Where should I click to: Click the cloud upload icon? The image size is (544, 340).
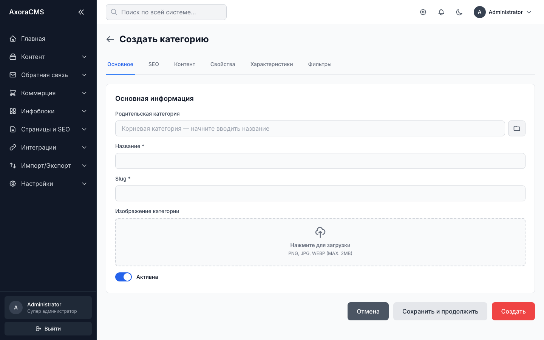pyautogui.click(x=320, y=232)
